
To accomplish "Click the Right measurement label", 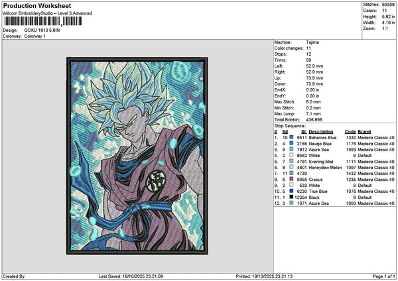I will click(x=280, y=72).
